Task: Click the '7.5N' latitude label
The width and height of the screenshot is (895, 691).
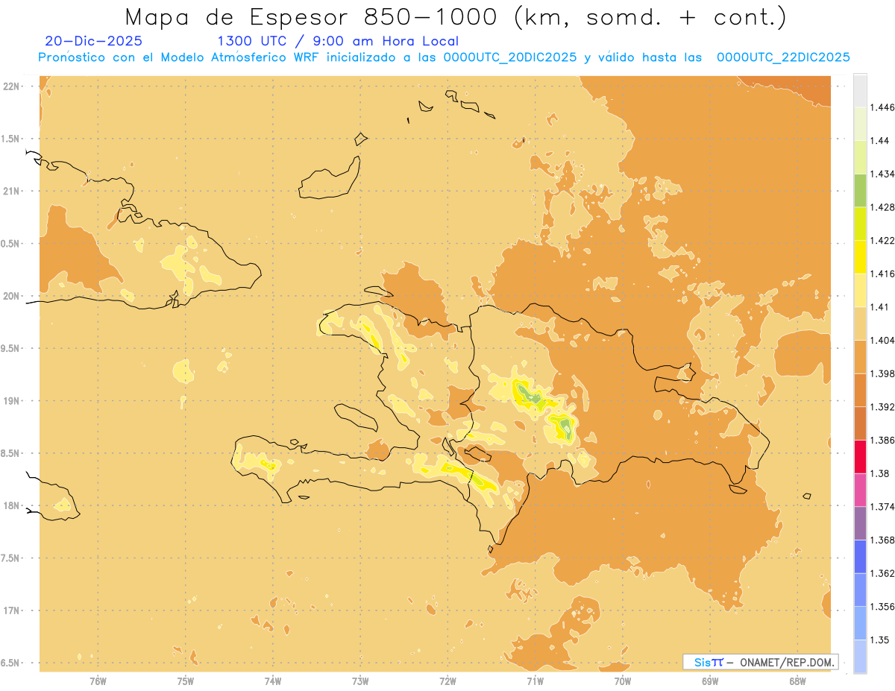Action: pos(10,558)
